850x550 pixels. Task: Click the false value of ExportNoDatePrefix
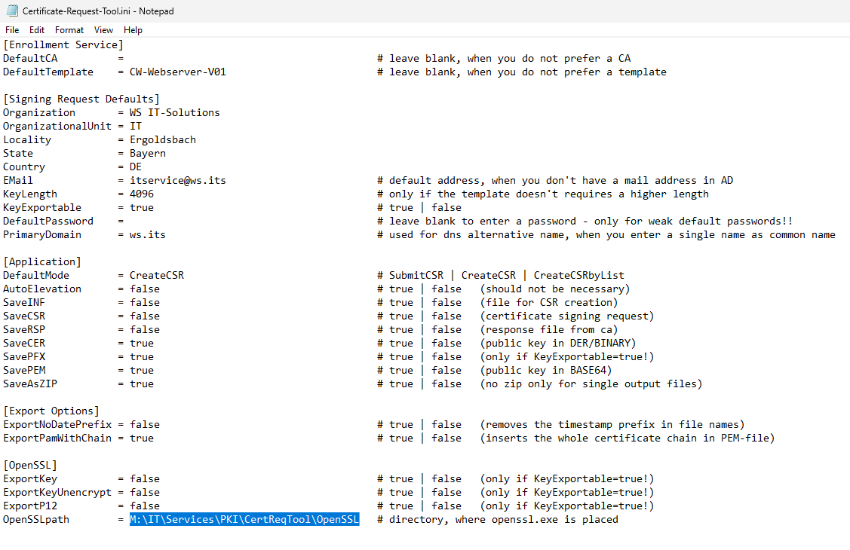tap(144, 424)
